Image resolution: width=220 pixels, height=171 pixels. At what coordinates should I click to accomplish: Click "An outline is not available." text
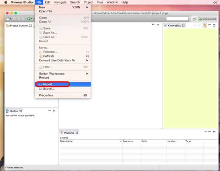[21, 116]
